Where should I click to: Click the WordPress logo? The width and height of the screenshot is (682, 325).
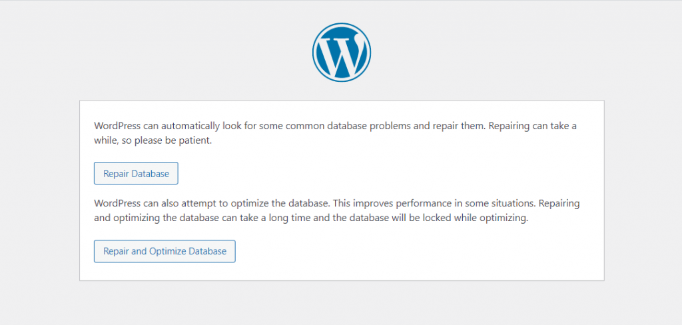(341, 53)
